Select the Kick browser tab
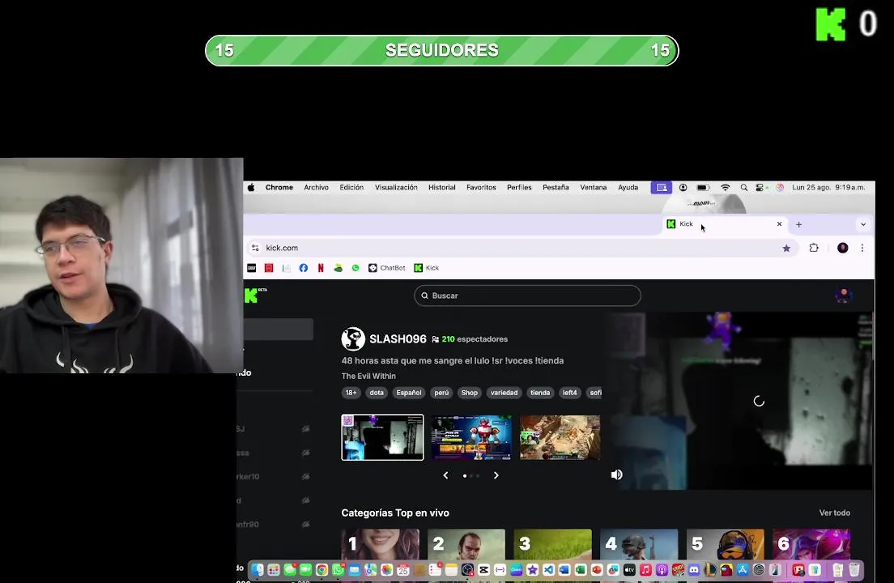 tap(724, 224)
